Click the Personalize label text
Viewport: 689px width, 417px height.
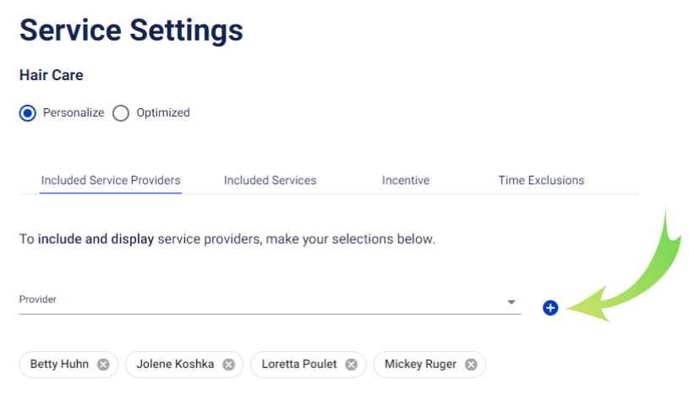click(74, 113)
